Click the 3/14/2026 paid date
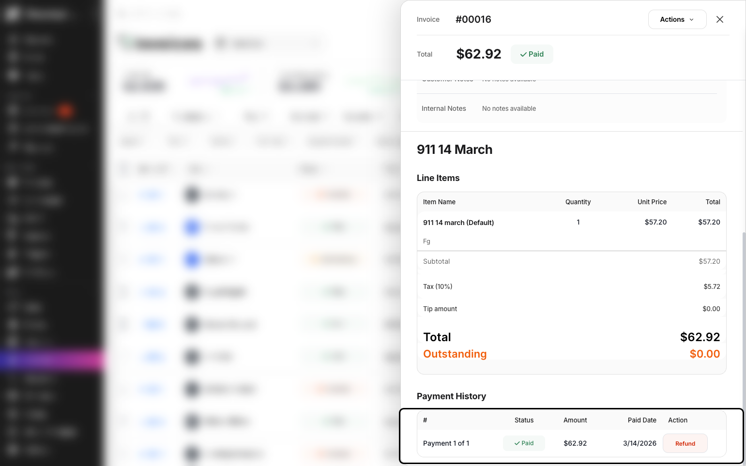 coord(639,443)
